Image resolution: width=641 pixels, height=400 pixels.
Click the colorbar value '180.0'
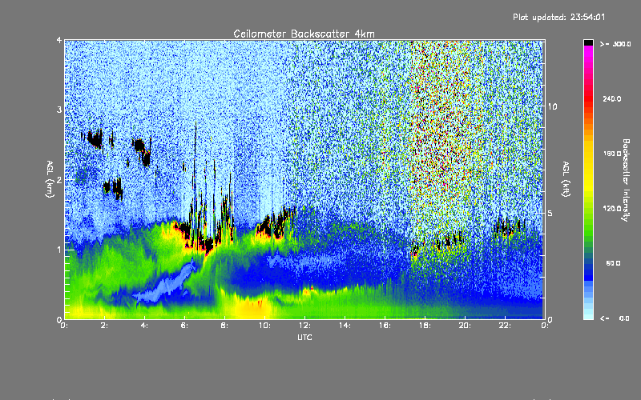pos(612,154)
